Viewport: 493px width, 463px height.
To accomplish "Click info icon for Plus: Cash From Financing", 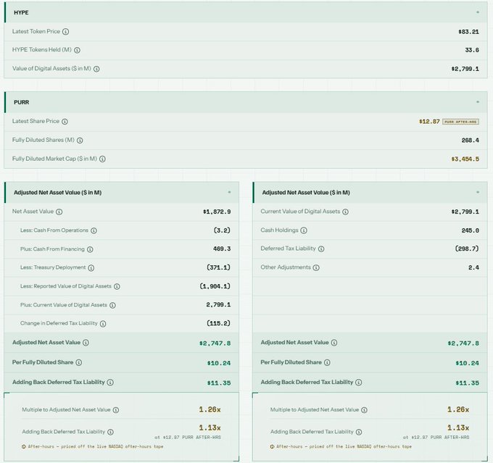I will click(90, 249).
